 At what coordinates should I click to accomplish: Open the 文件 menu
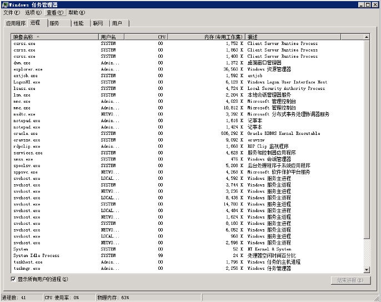(12, 12)
